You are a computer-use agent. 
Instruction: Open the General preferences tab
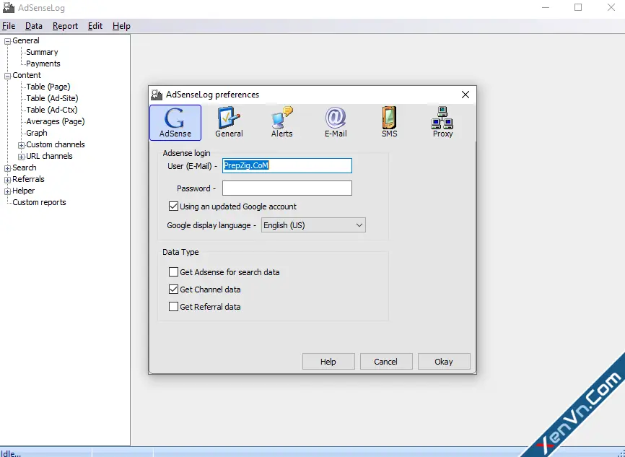tap(229, 123)
